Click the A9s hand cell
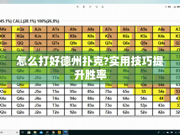The height and width of the screenshot is (135, 180). pos(73,29)
